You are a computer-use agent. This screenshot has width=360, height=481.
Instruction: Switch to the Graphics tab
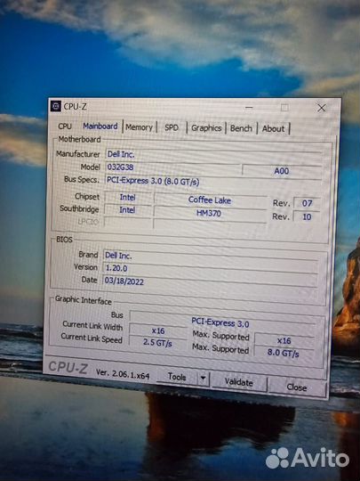[x=206, y=128]
